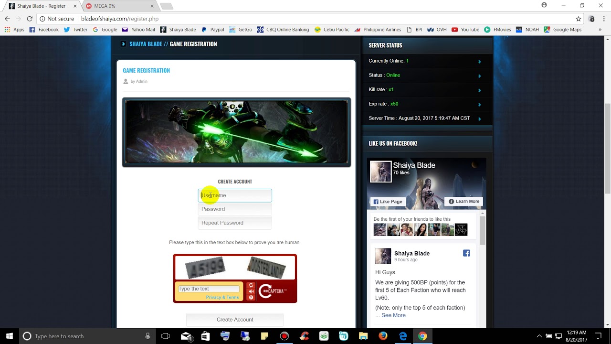Click See More on the Facebook post

tap(393, 315)
